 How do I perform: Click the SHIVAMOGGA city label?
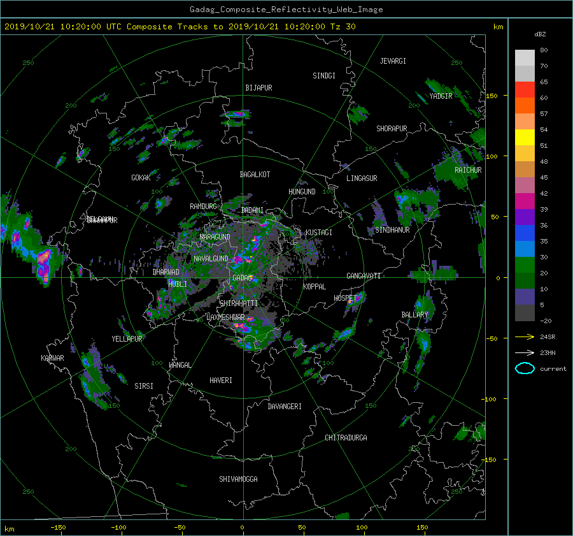click(x=238, y=479)
